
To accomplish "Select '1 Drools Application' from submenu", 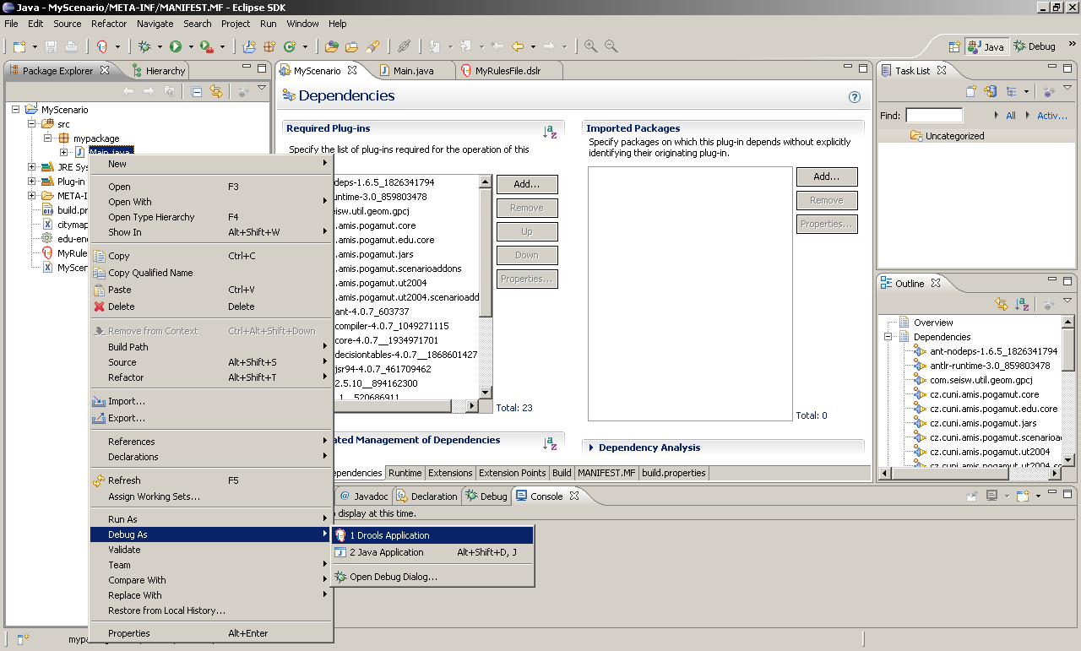I will pyautogui.click(x=432, y=535).
